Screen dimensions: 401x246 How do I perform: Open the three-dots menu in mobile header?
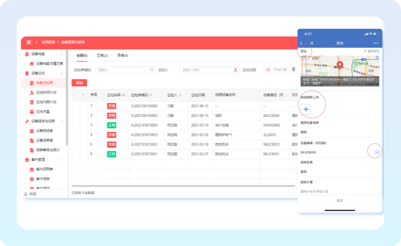coord(375,43)
